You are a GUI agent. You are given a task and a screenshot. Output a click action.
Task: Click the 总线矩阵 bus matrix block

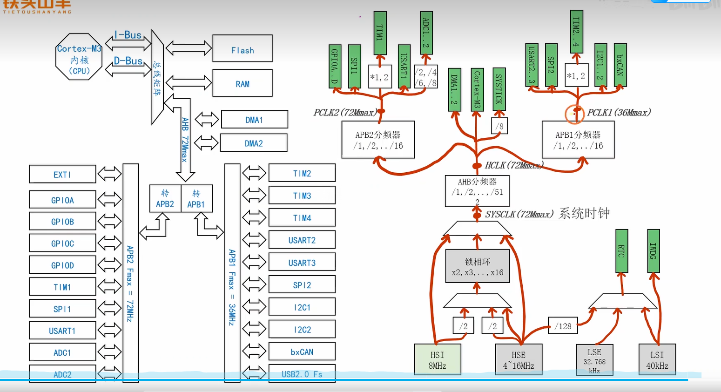[158, 77]
